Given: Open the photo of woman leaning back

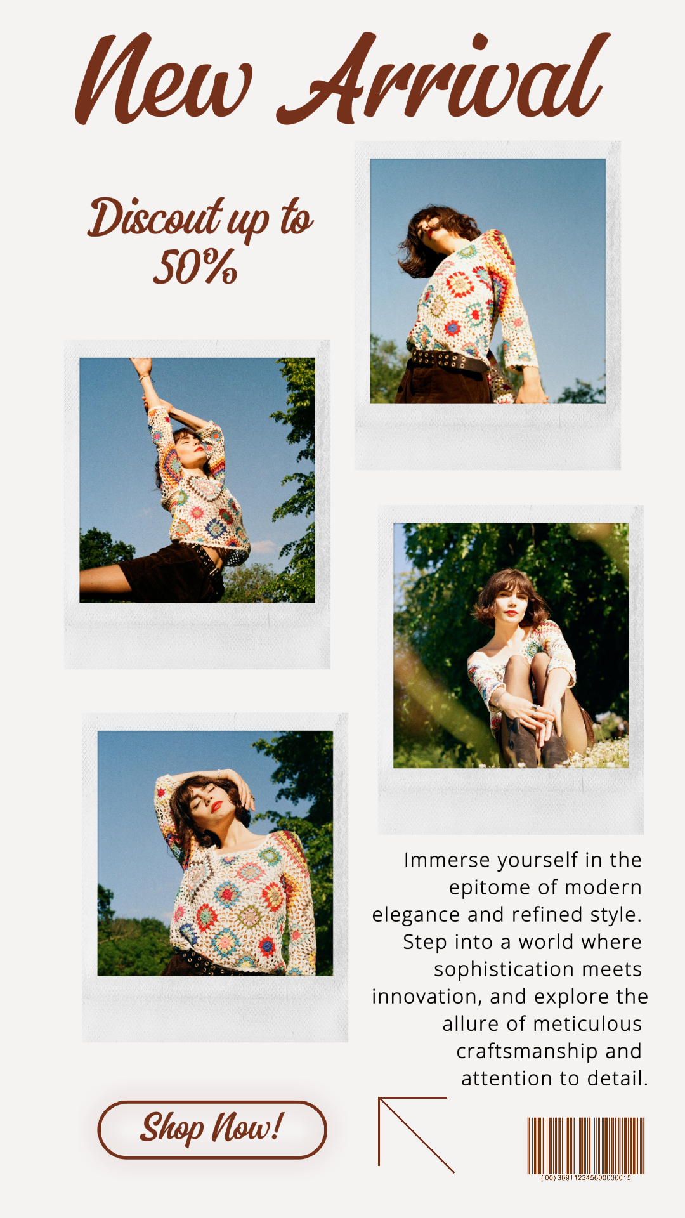Looking at the screenshot, I should [x=488, y=281].
